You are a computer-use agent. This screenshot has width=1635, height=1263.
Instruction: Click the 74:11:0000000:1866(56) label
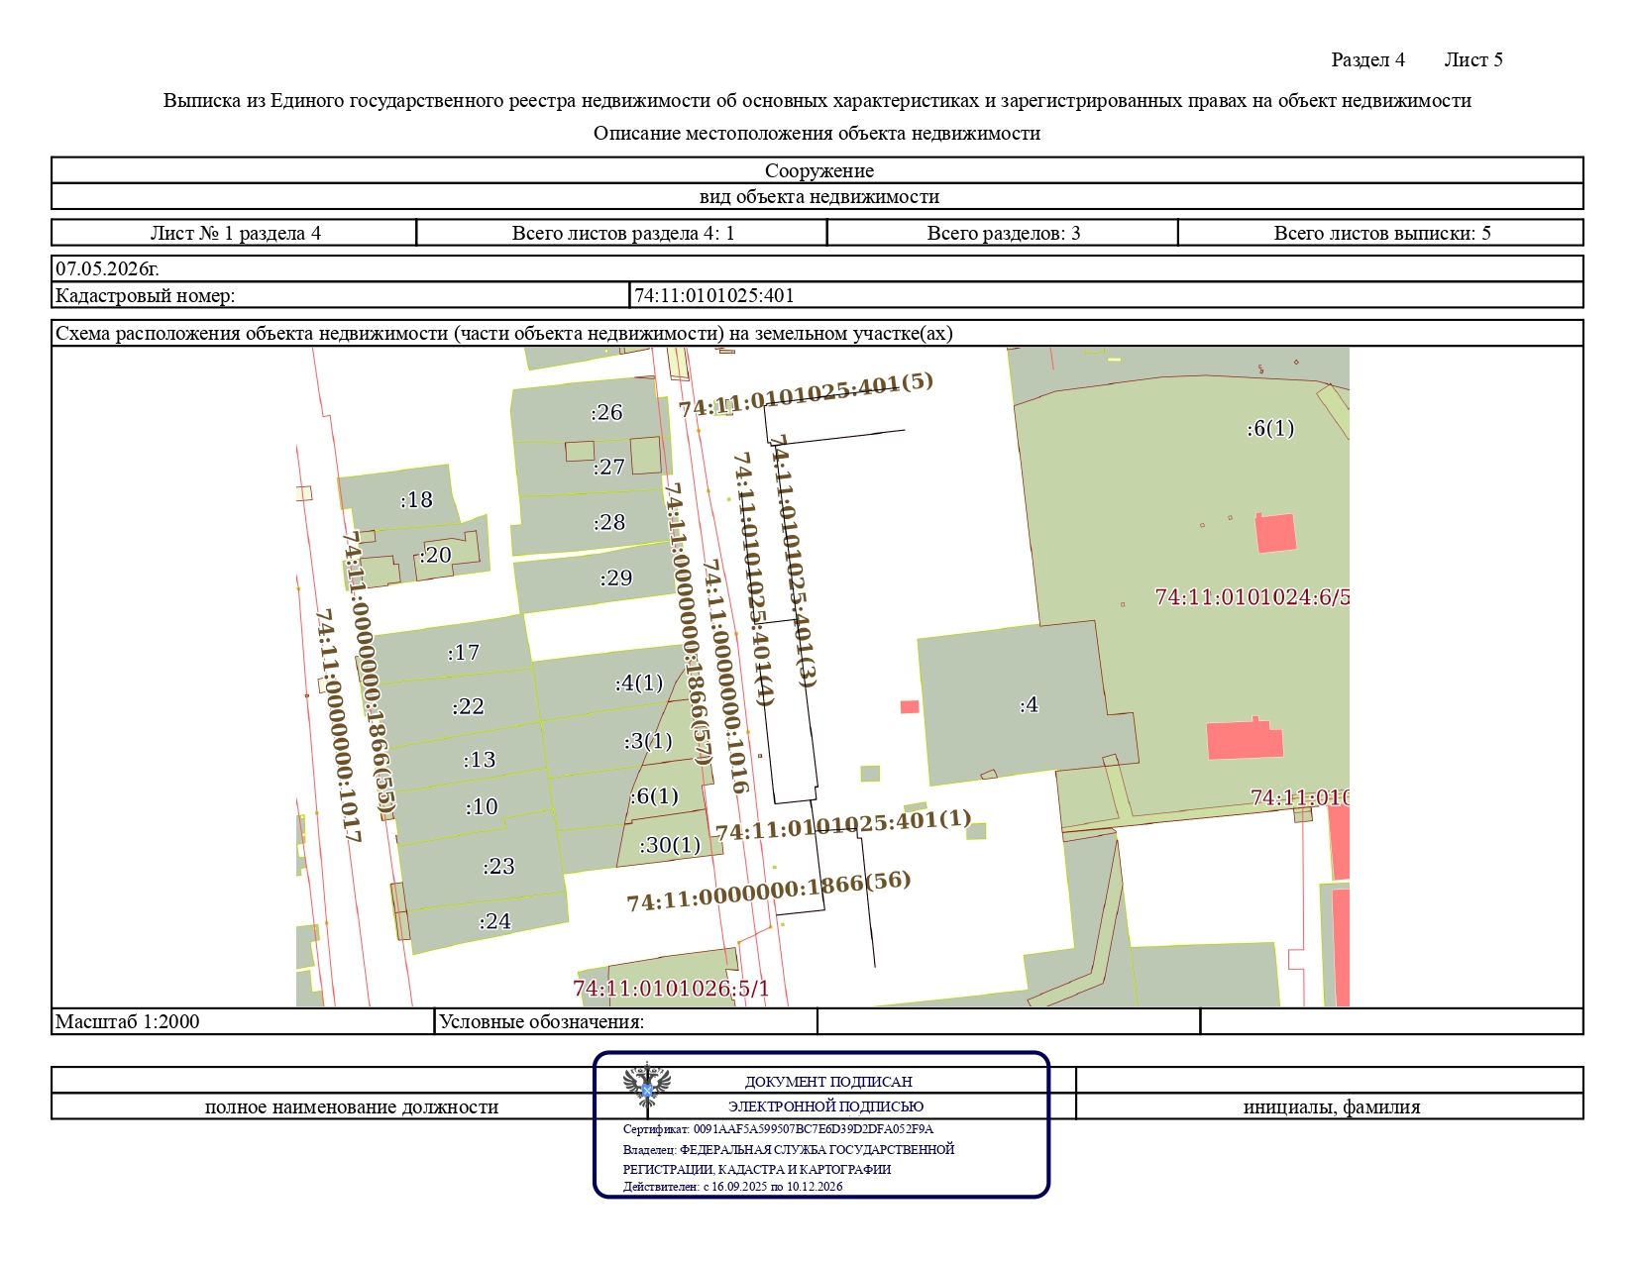769,891
